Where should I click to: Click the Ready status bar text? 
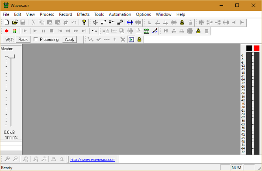pos(7,168)
